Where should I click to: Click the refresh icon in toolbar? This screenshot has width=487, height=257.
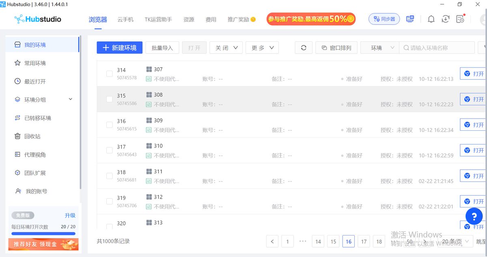coord(304,48)
